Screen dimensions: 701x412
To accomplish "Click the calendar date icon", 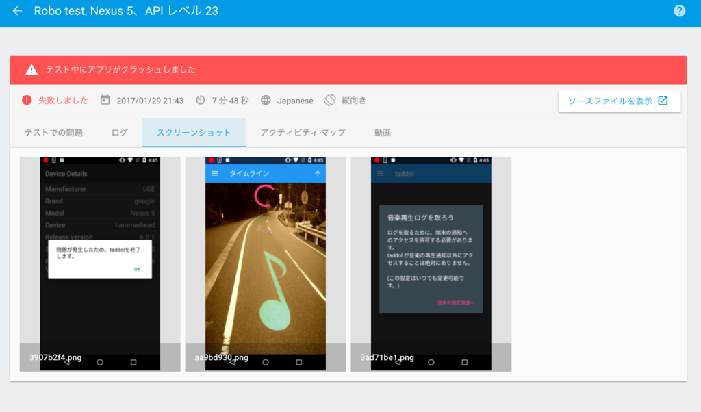I will [x=105, y=100].
